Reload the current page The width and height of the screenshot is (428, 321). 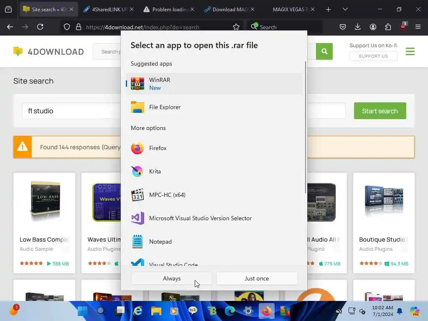pos(40,27)
